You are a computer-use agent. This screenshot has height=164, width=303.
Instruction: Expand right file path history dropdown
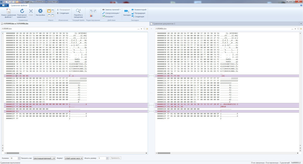[x=295, y=29]
